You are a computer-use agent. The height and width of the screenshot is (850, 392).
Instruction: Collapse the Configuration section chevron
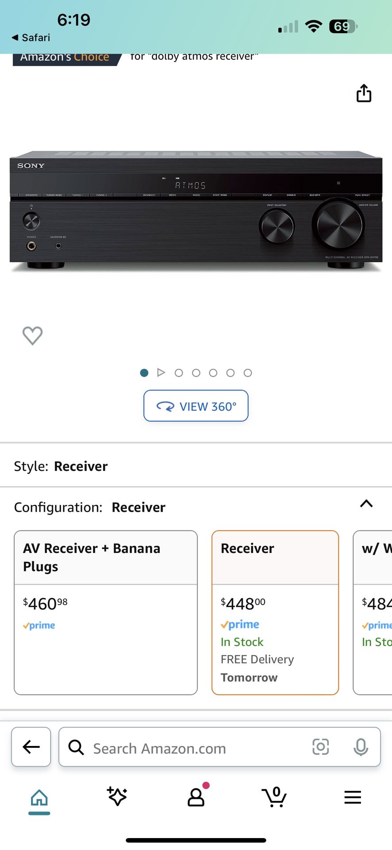pos(366,503)
